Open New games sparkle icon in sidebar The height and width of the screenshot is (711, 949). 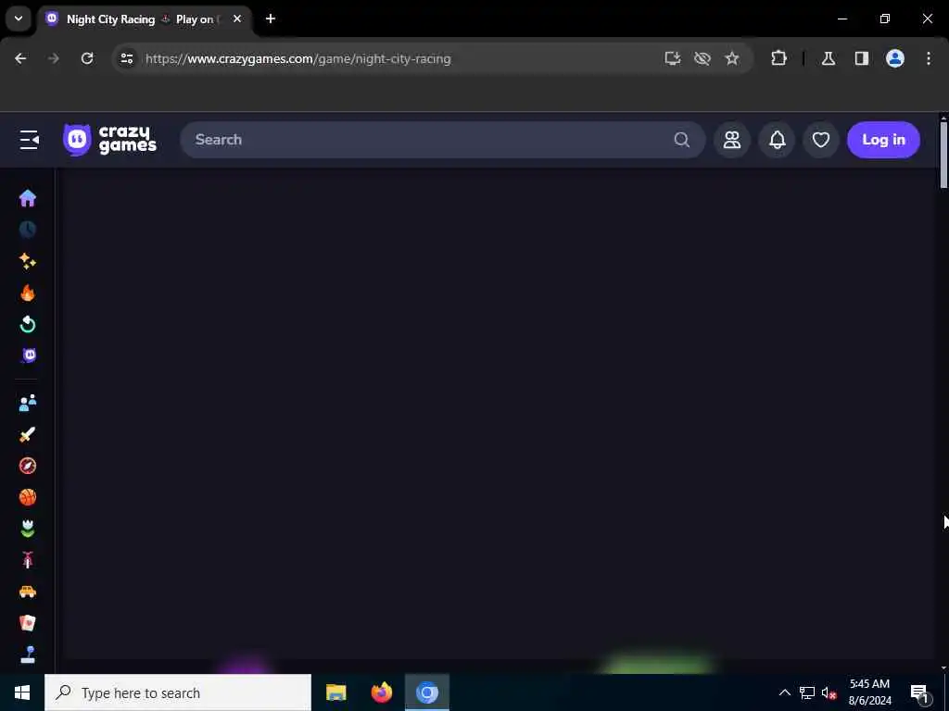[x=28, y=261]
